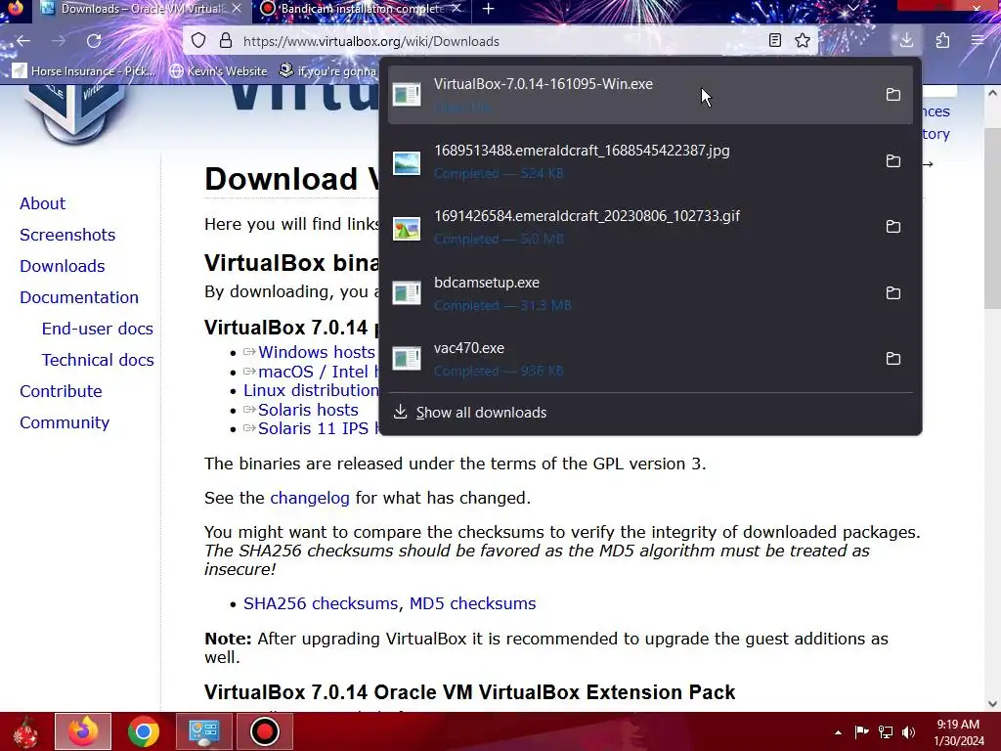
Task: Click the Linux distributions link
Action: coord(311,390)
